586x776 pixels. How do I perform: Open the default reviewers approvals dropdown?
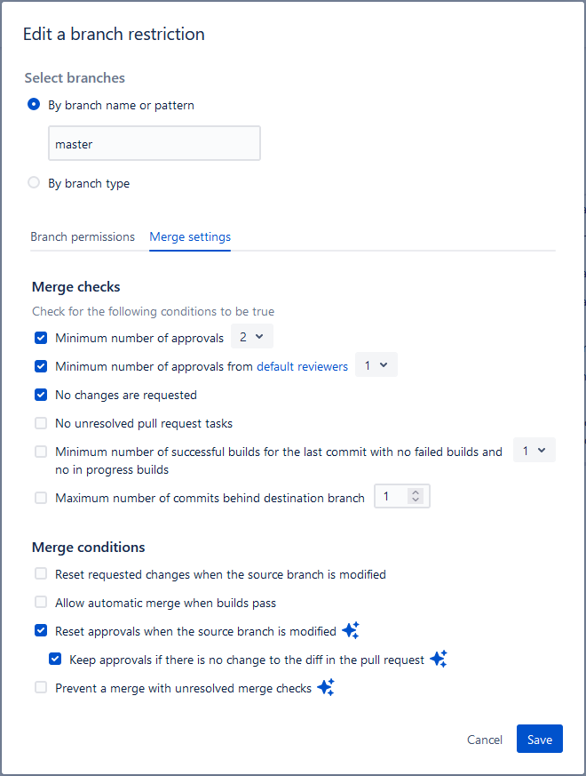coord(376,364)
